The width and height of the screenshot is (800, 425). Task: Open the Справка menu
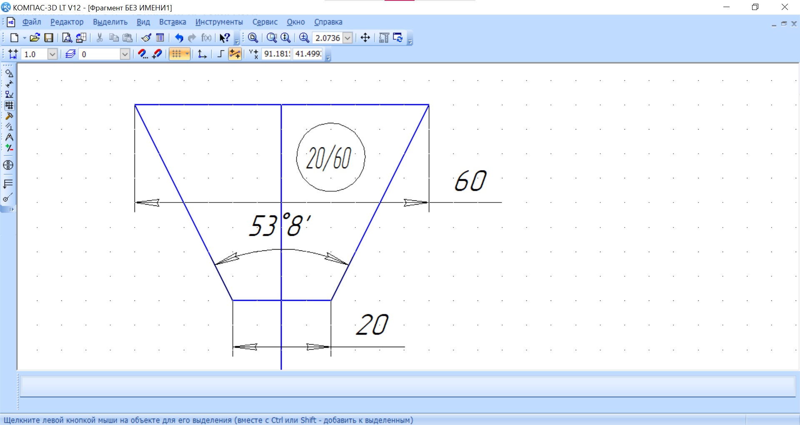tap(328, 22)
